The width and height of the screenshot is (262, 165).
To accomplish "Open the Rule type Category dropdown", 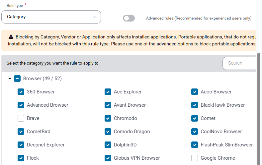I will pos(51,17).
